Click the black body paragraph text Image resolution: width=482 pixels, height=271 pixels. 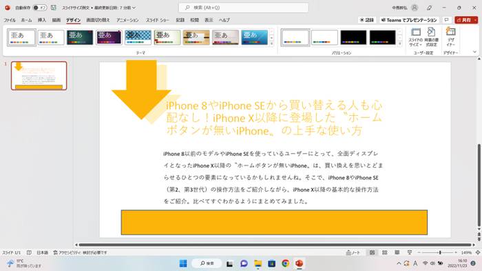click(x=273, y=177)
